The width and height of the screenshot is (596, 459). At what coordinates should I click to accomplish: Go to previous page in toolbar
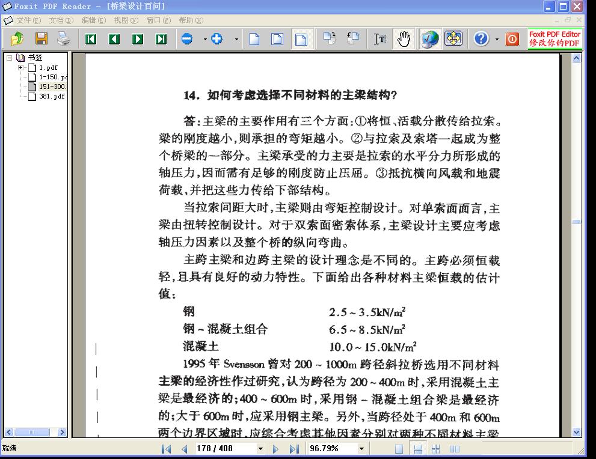tap(114, 38)
